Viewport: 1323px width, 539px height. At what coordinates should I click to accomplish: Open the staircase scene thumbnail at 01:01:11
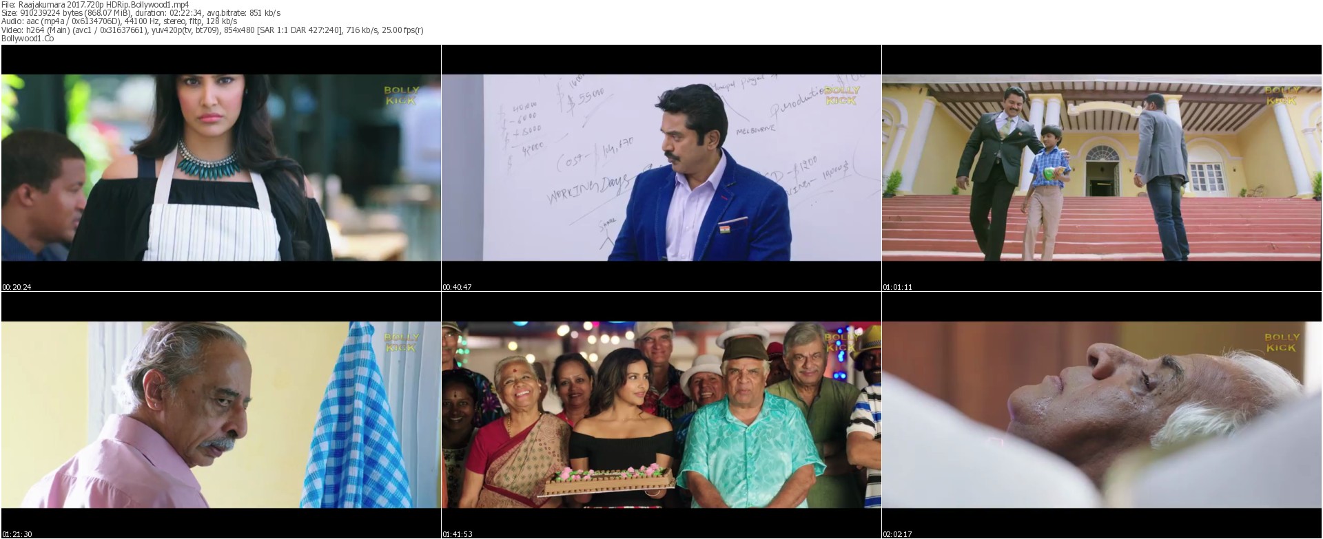[1102, 168]
